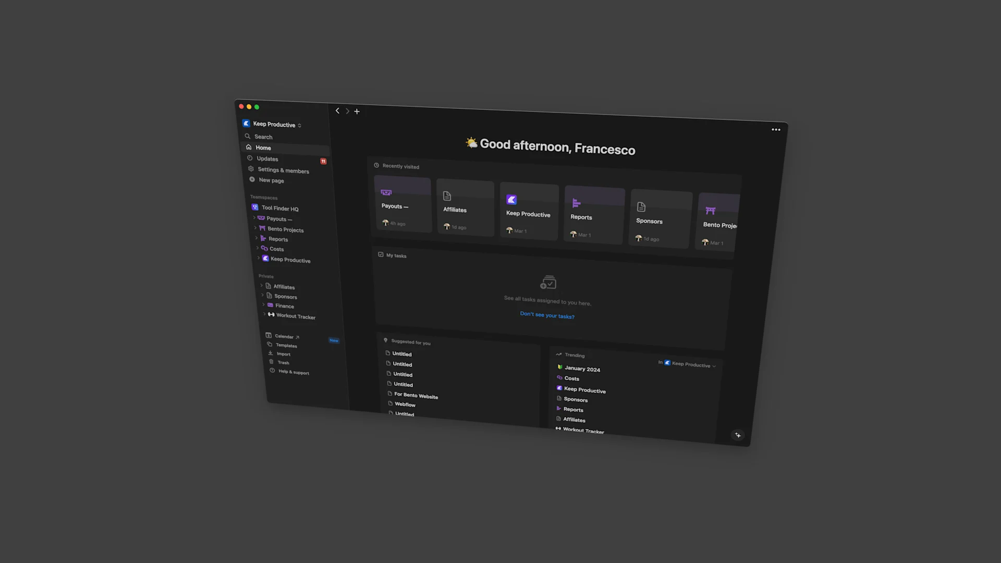The width and height of the screenshot is (1001, 563).
Task: Open the Templates gallery
Action: (286, 345)
